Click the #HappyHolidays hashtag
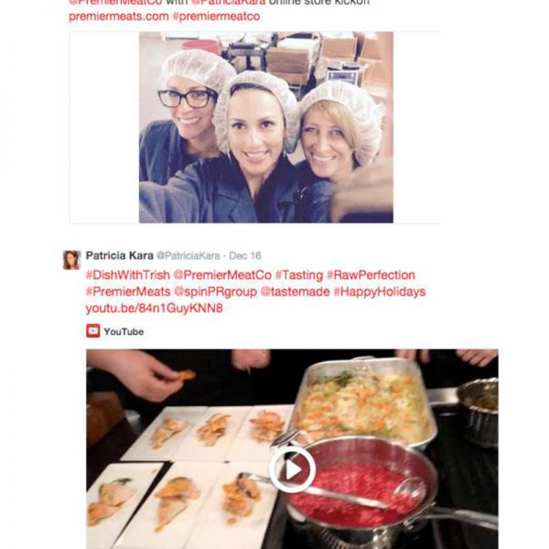Image resolution: width=549 pixels, height=549 pixels. click(380, 292)
